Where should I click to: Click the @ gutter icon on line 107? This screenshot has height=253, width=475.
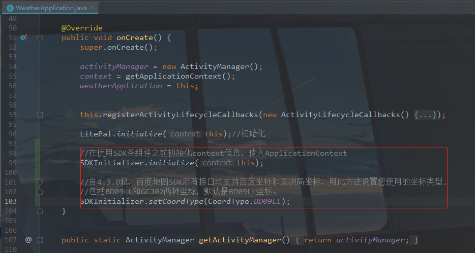point(28,240)
